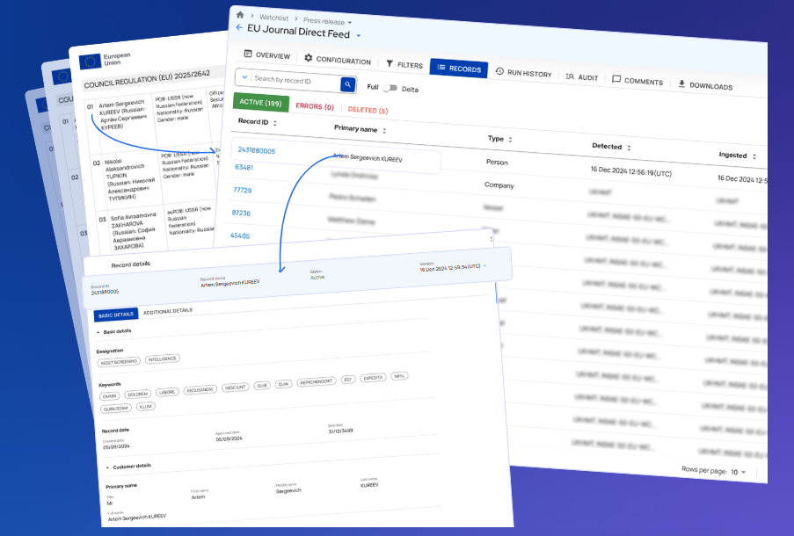Click the KUREEV last name value

[x=369, y=485]
